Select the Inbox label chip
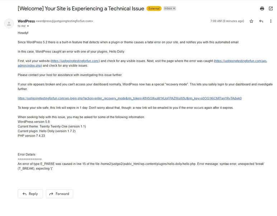Viewport: 277px width, 216px height. coord(168,8)
